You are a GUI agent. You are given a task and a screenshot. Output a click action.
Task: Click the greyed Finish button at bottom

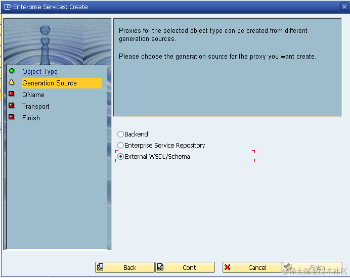click(313, 267)
